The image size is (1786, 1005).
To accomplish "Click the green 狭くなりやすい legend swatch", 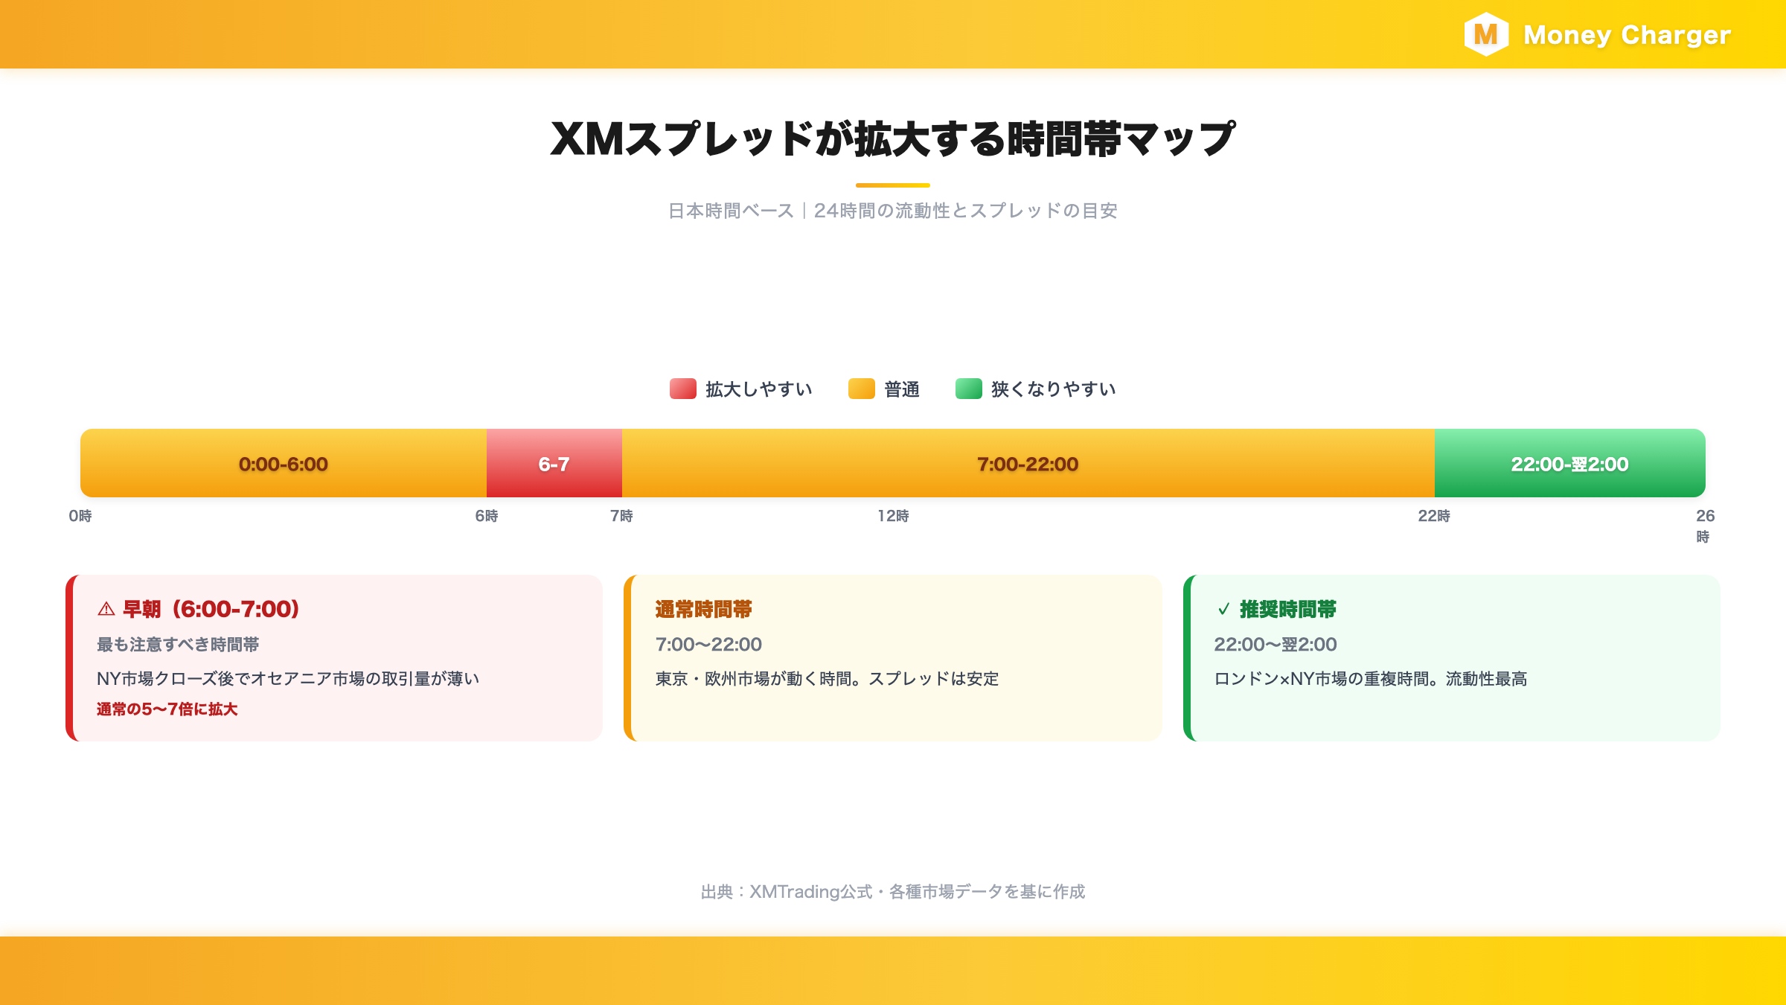I will click(969, 389).
